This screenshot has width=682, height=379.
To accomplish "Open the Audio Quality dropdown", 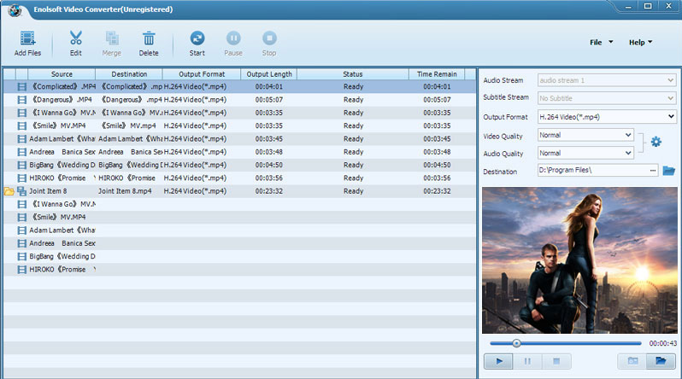I will point(628,153).
